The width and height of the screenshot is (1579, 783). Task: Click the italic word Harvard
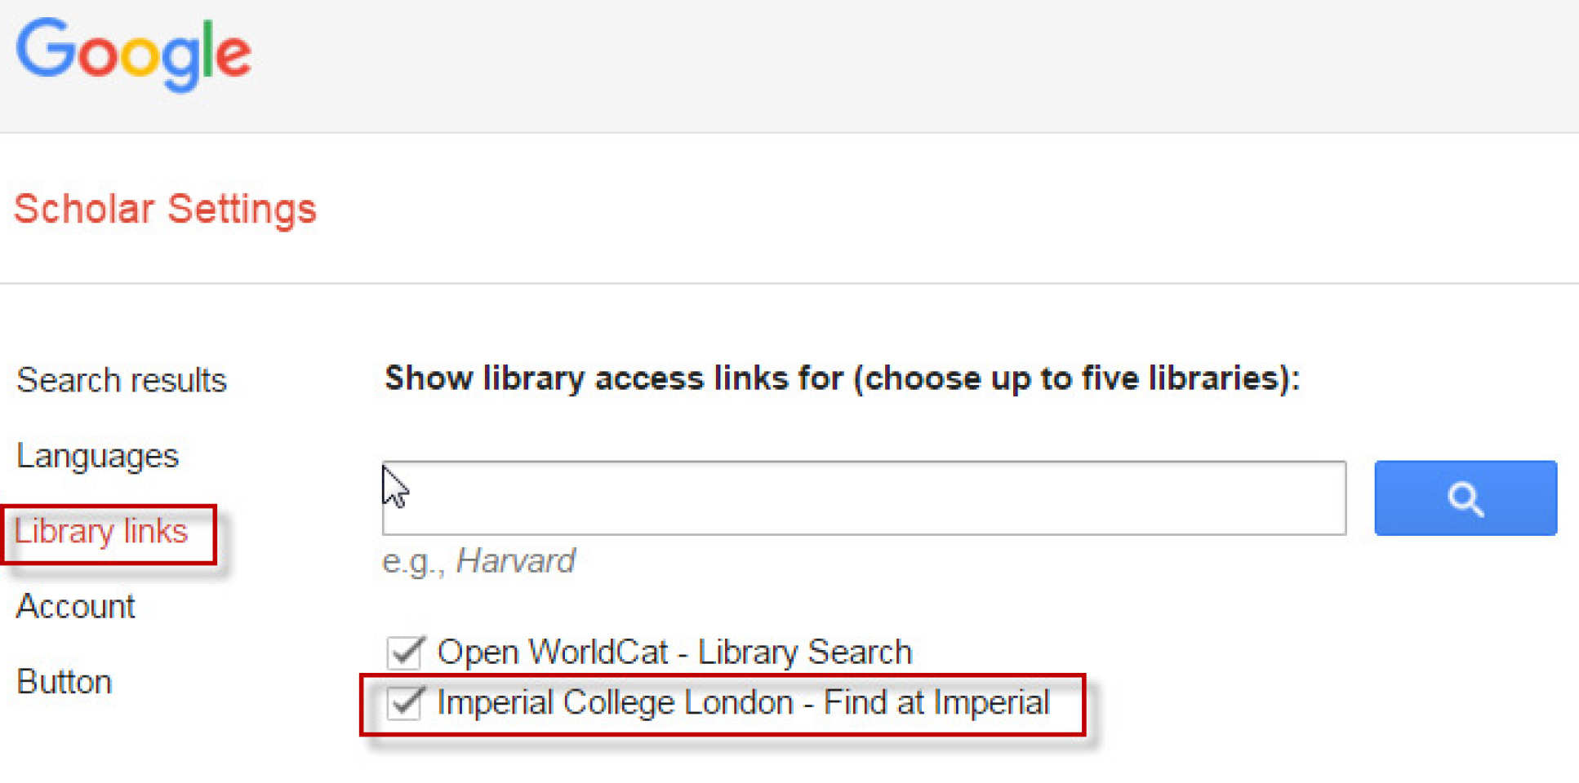515,562
